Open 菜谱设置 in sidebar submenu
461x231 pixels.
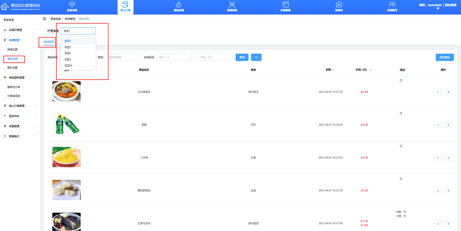pos(12,49)
